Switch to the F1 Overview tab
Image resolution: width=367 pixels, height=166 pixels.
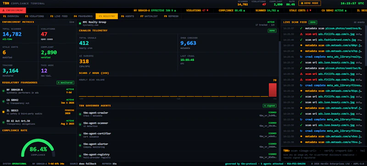point(11,16)
